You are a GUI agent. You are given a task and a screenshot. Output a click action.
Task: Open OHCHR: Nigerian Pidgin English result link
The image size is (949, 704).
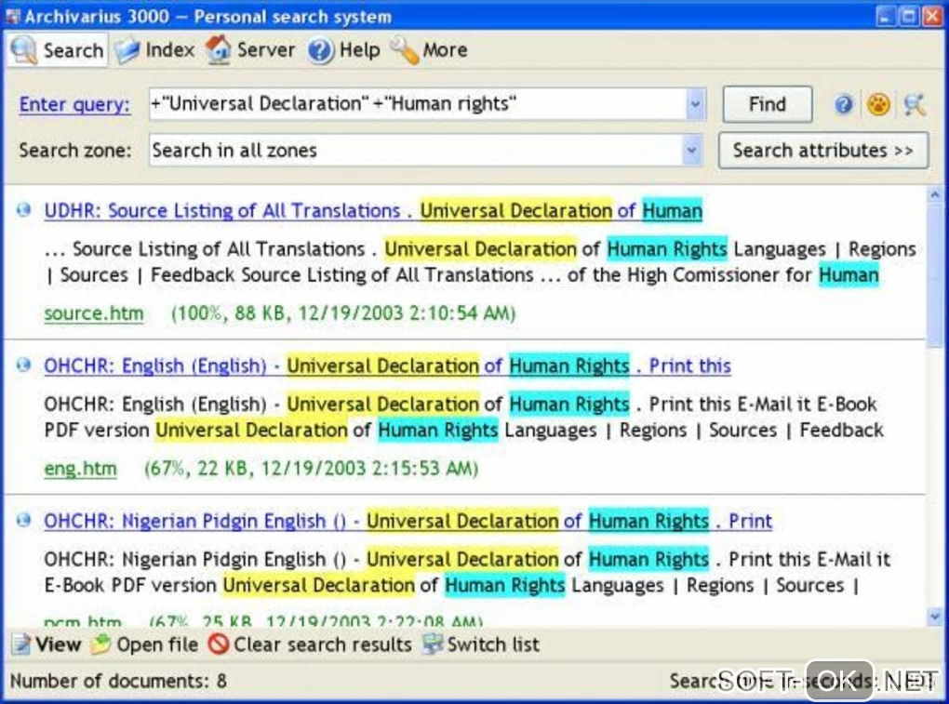tap(408, 521)
